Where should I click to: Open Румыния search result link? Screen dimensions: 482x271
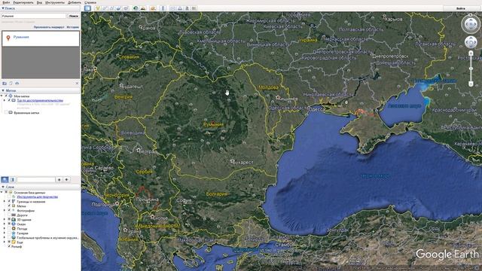pyautogui.click(x=21, y=37)
